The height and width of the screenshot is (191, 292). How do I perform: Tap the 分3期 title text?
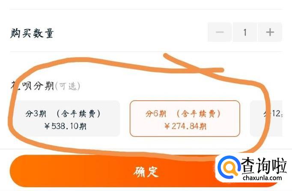36,113
